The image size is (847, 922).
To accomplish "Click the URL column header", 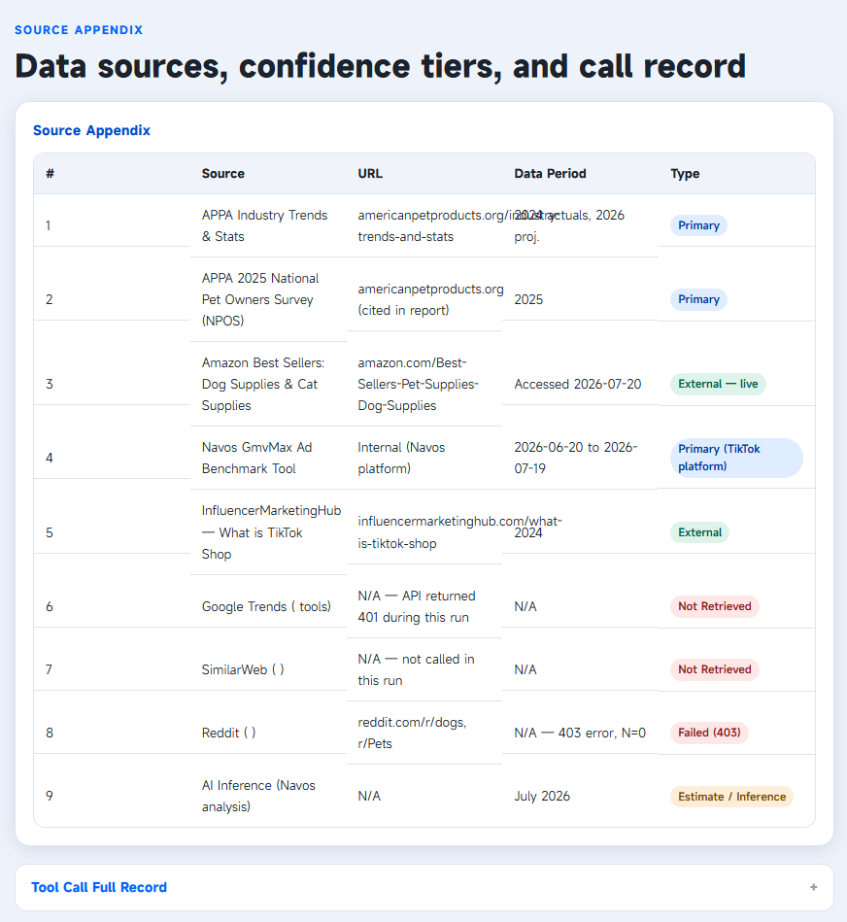I will point(370,174).
